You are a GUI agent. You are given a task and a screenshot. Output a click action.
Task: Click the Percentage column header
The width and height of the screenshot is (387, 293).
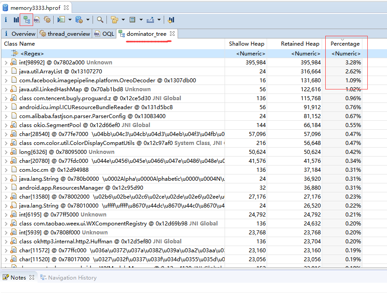click(345, 43)
